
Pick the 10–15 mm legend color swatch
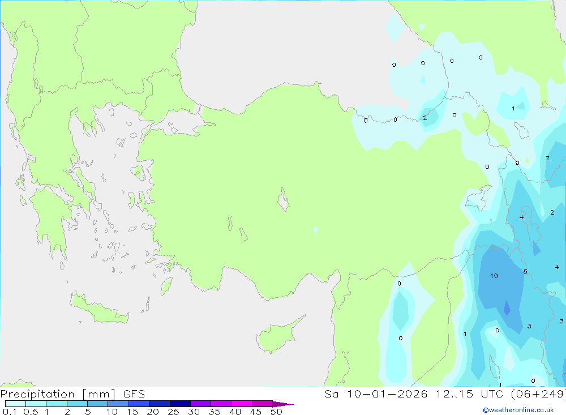point(118,404)
